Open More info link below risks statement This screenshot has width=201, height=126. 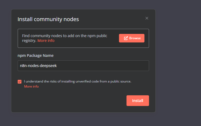(31, 86)
